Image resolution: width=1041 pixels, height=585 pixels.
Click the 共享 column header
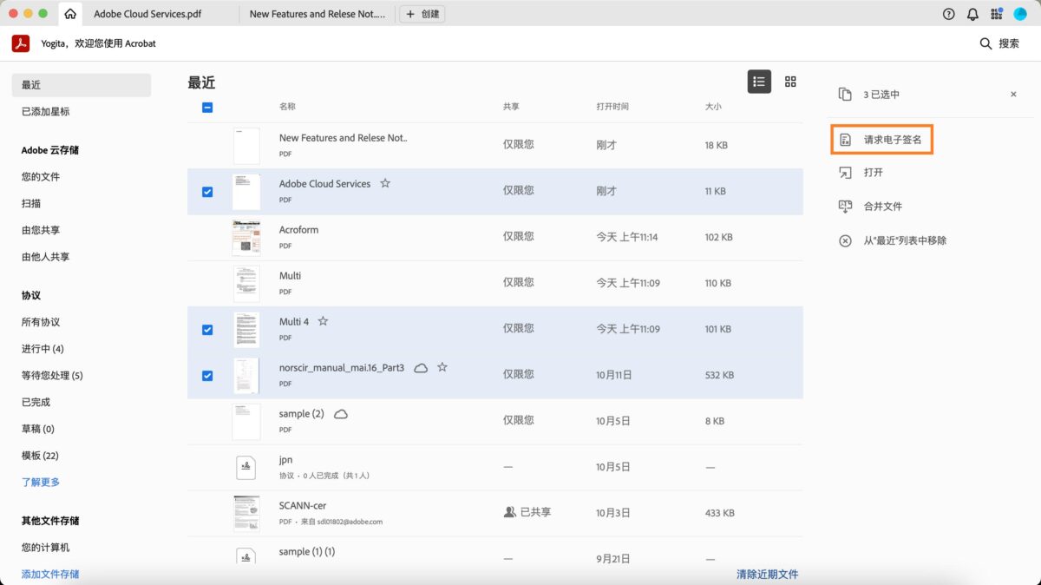point(511,107)
